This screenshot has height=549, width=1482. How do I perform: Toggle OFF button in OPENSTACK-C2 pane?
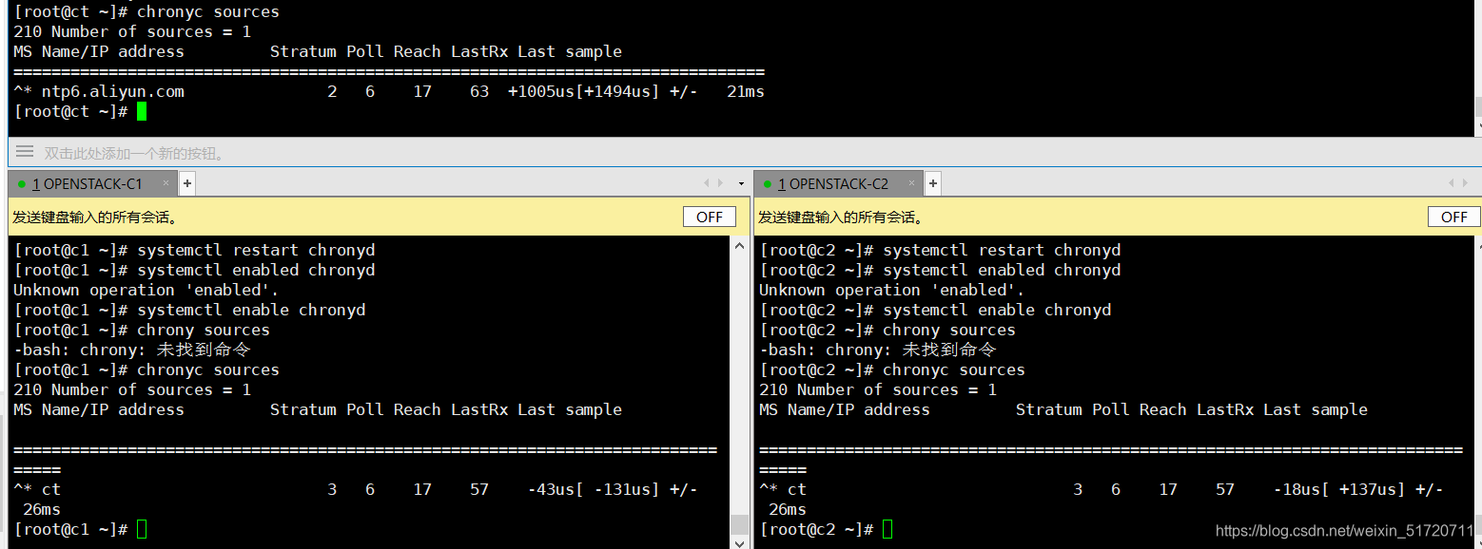click(x=1454, y=217)
